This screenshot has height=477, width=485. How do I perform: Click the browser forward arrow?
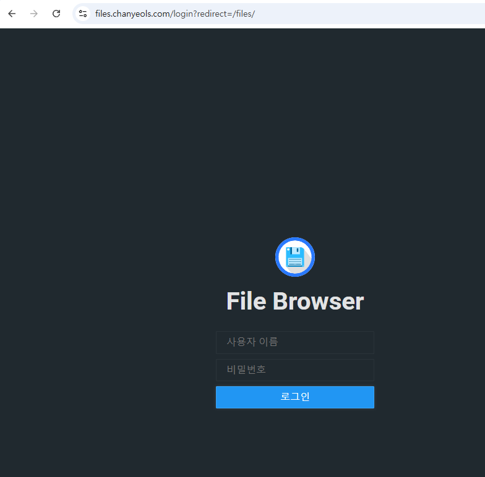pos(33,14)
